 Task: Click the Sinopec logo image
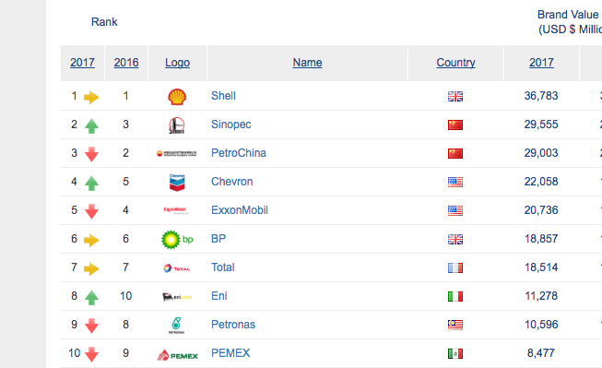pyautogui.click(x=177, y=125)
